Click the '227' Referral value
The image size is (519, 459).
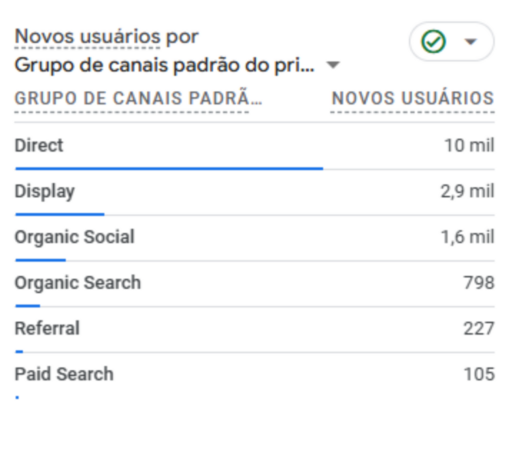click(x=479, y=328)
